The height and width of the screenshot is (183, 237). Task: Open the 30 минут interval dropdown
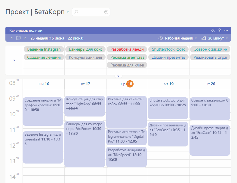(218, 38)
